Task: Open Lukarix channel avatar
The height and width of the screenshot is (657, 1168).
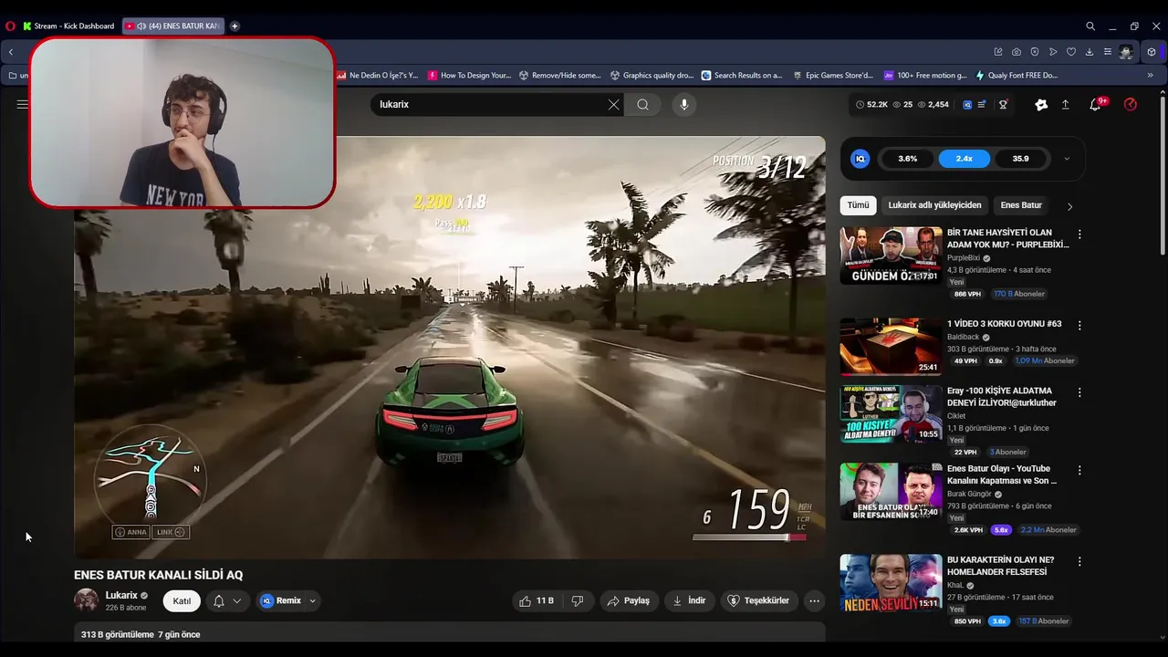Action: 86,600
